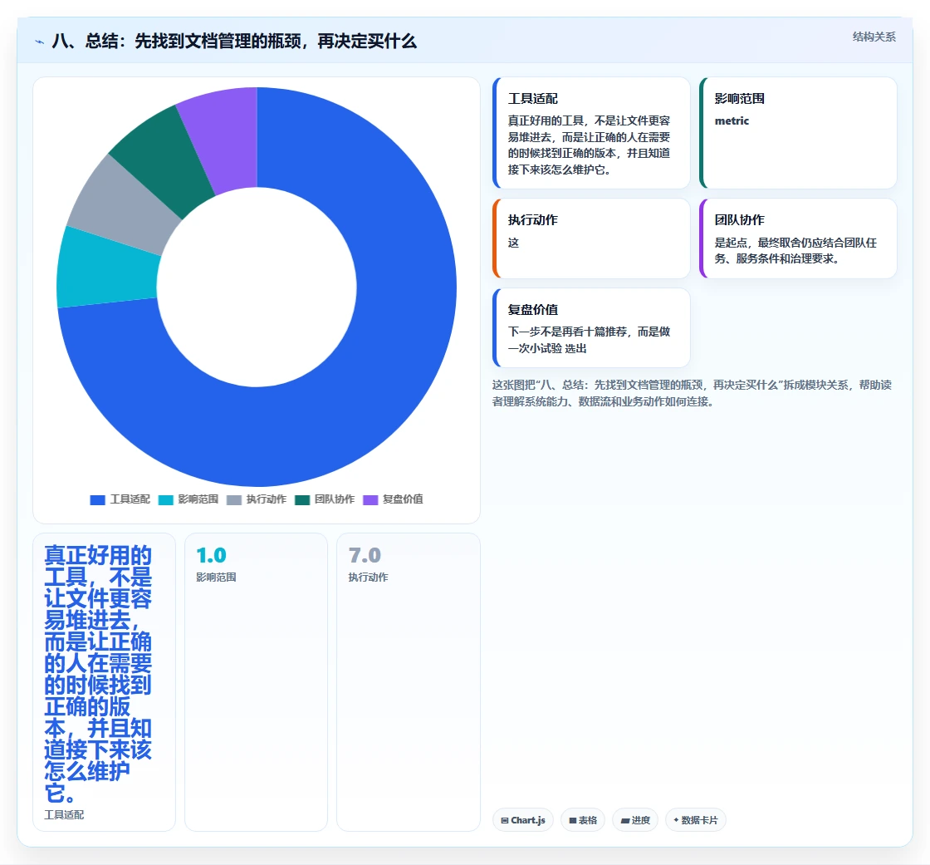The height and width of the screenshot is (865, 930).
Task: Click the 工具适配 legend label text
Action: [130, 499]
